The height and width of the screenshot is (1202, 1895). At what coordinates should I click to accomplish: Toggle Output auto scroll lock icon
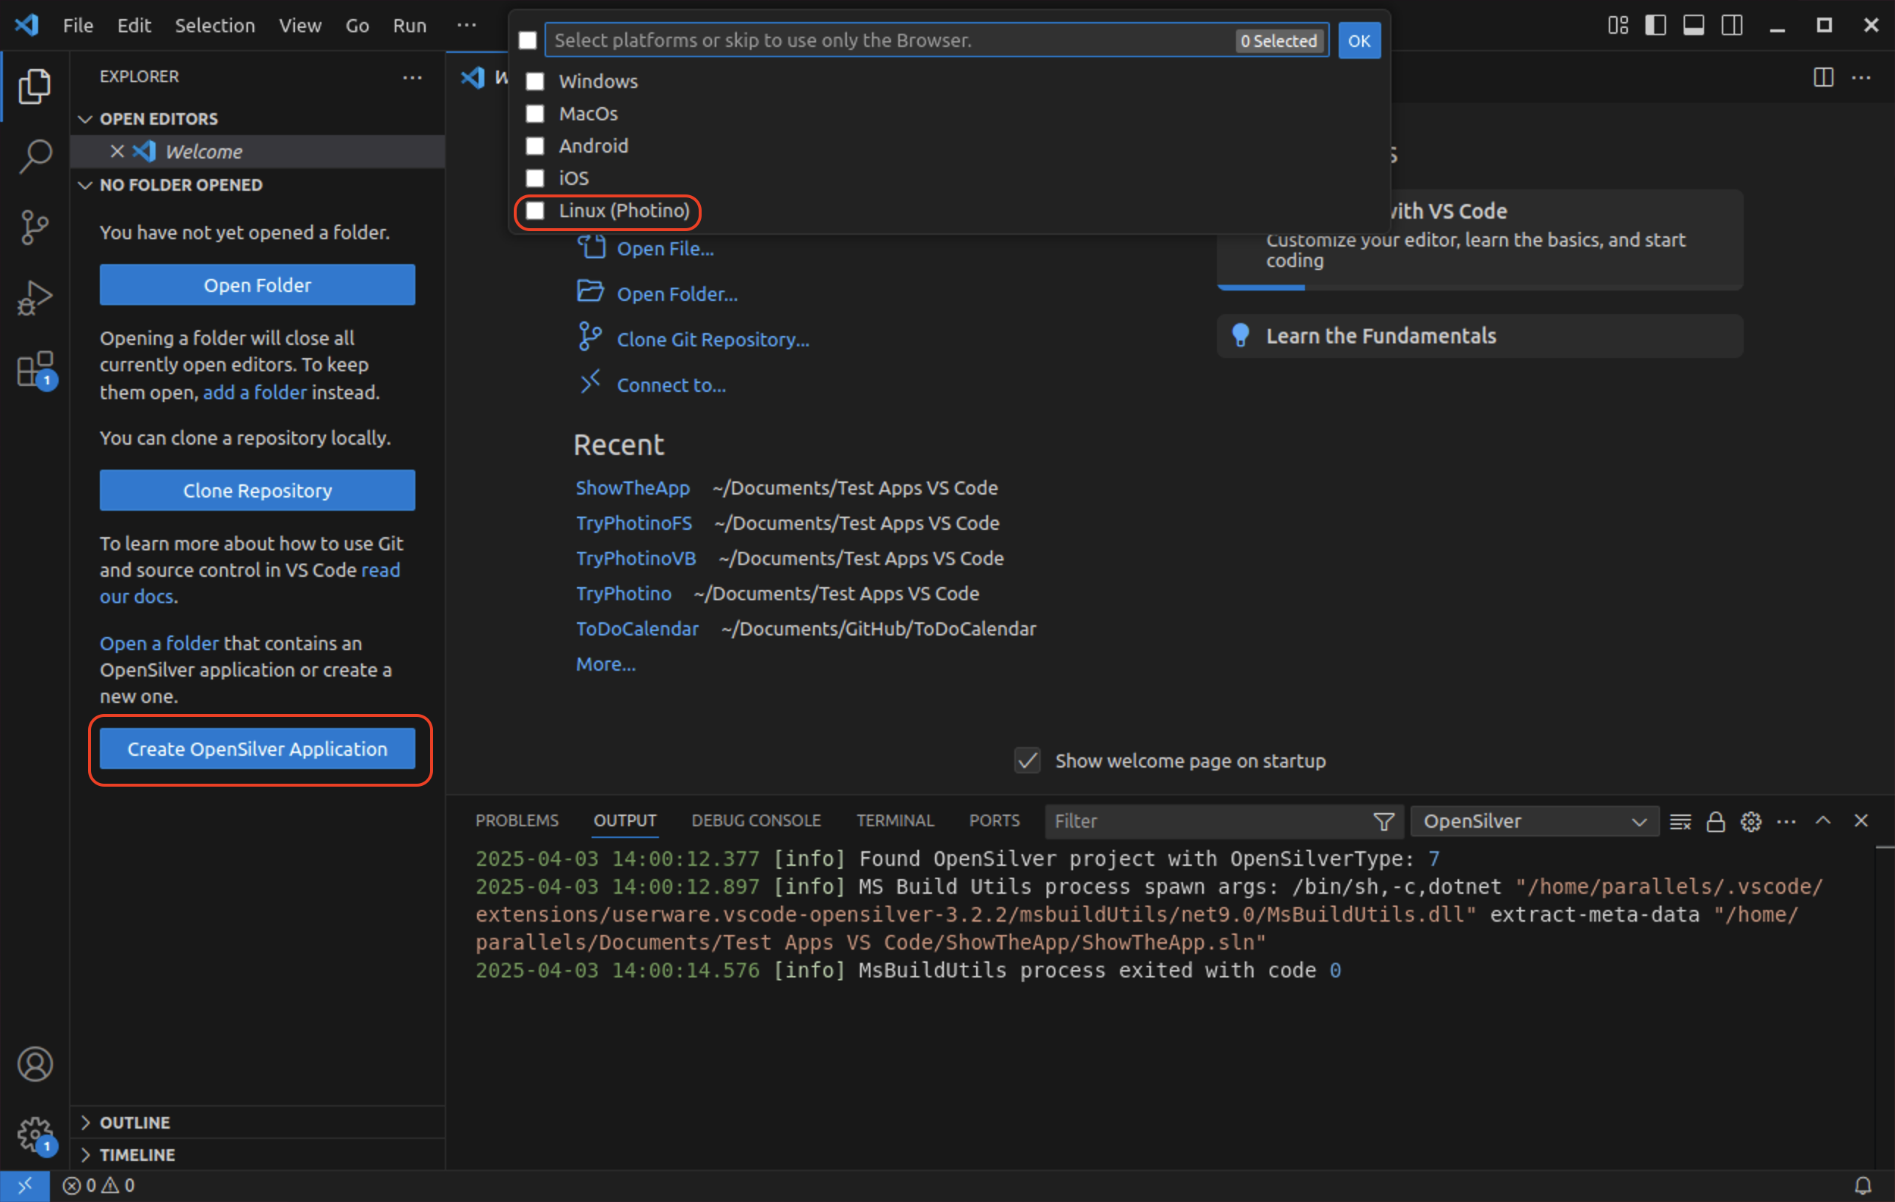point(1716,821)
